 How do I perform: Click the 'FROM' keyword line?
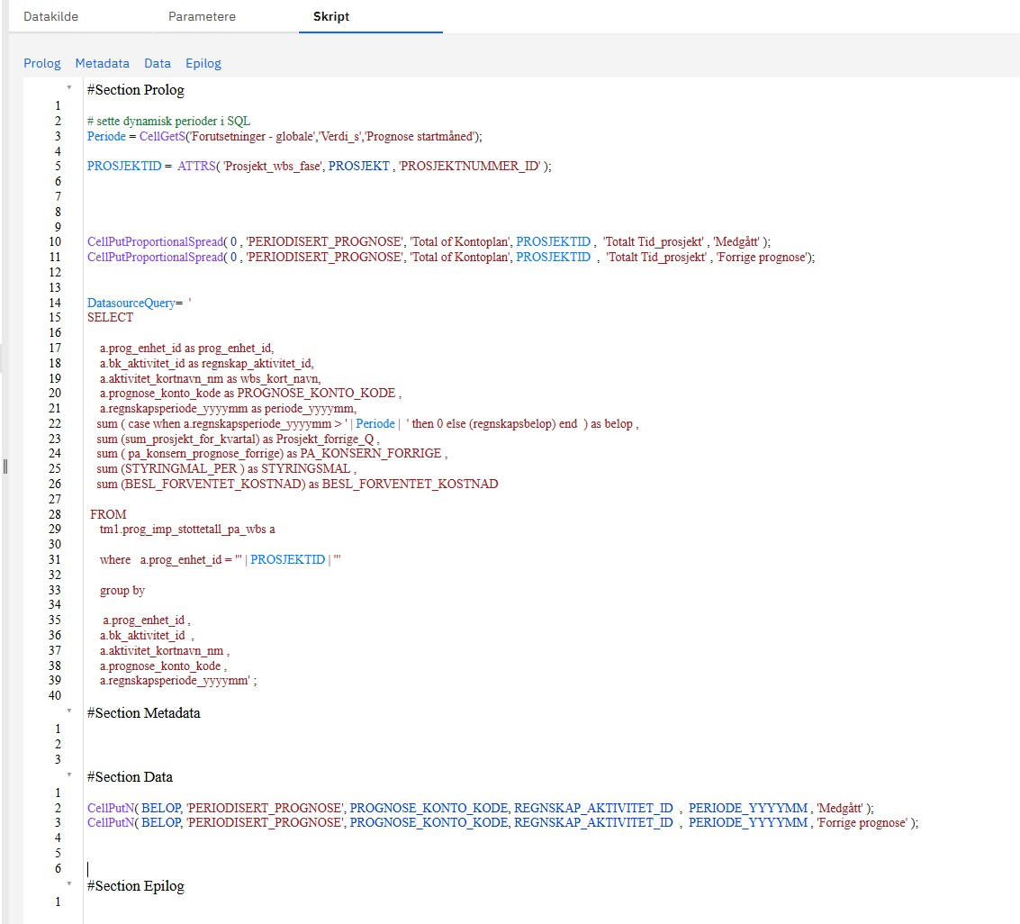click(x=108, y=514)
